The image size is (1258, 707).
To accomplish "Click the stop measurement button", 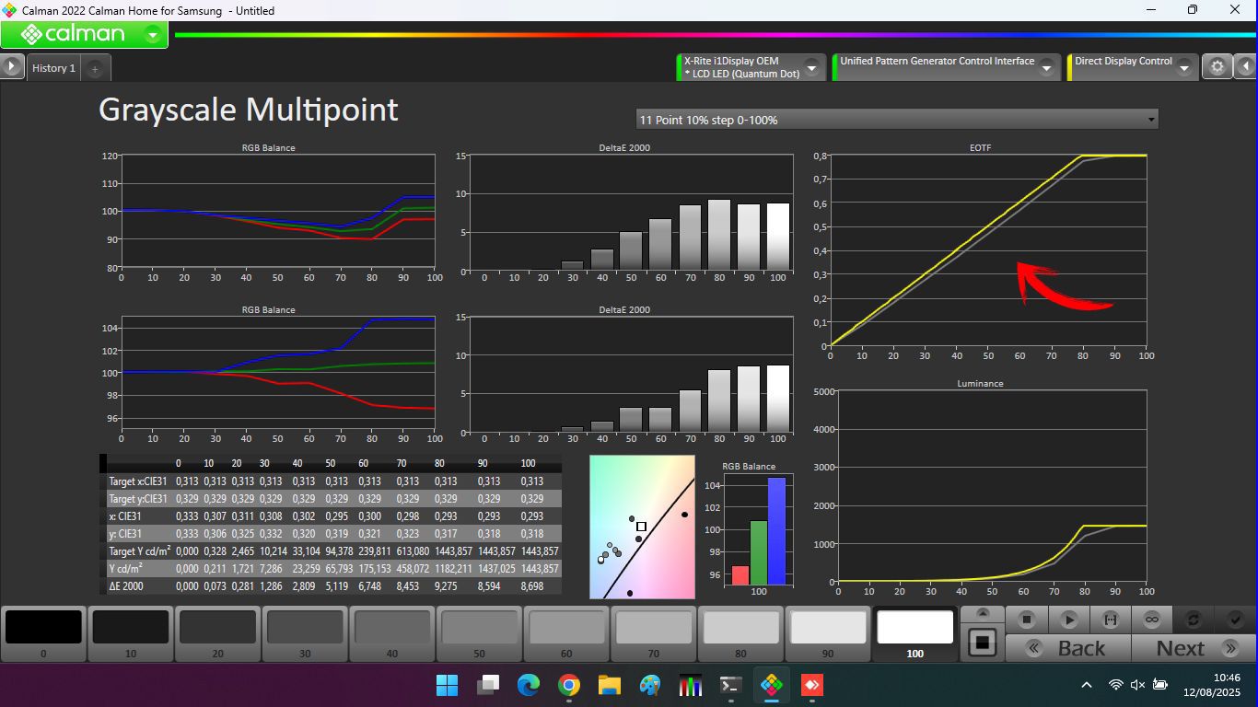I will tap(1027, 620).
